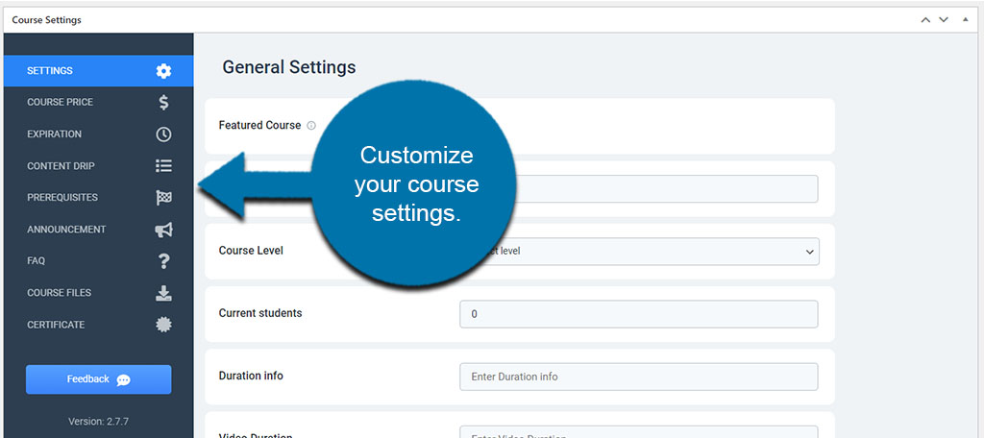Screen dimensions: 984x438
Task: Open the Certificate tab
Action: [99, 325]
